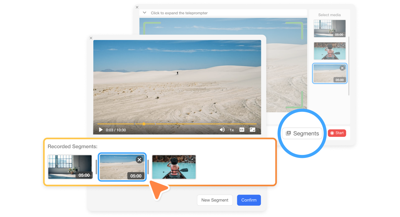Confirm the recorded segments
400x217 pixels.
(x=249, y=200)
